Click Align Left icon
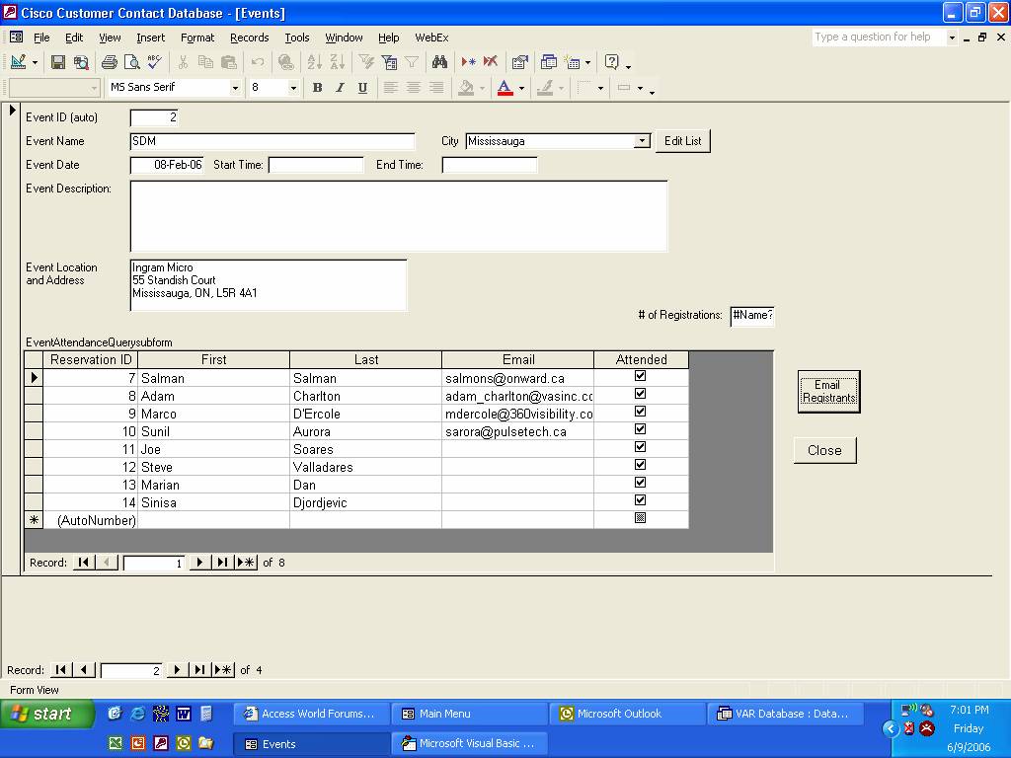 pyautogui.click(x=391, y=88)
